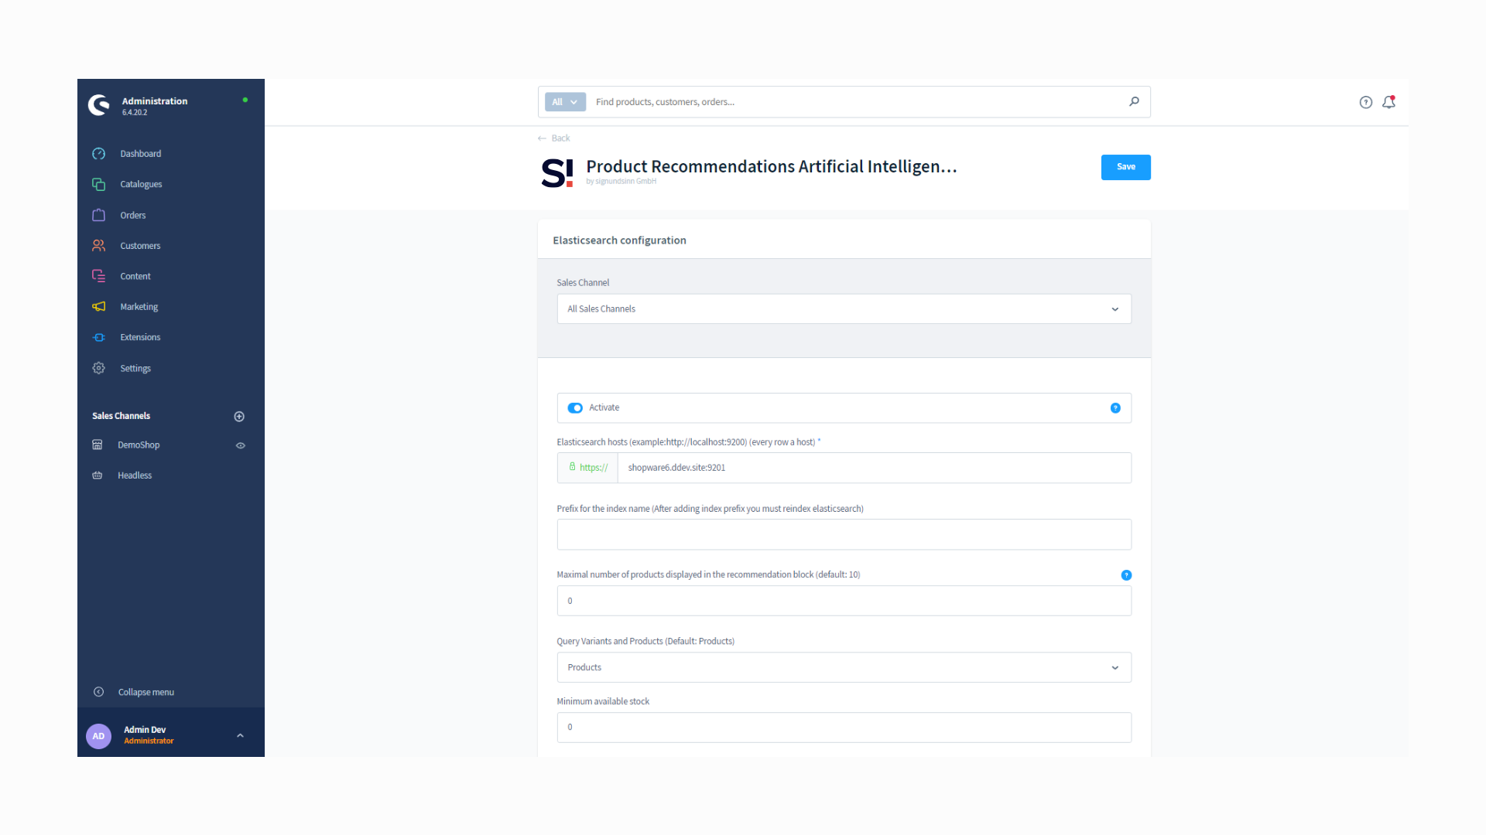Click the info icon next to Activate toggle
Image resolution: width=1486 pixels, height=835 pixels.
tap(1114, 407)
